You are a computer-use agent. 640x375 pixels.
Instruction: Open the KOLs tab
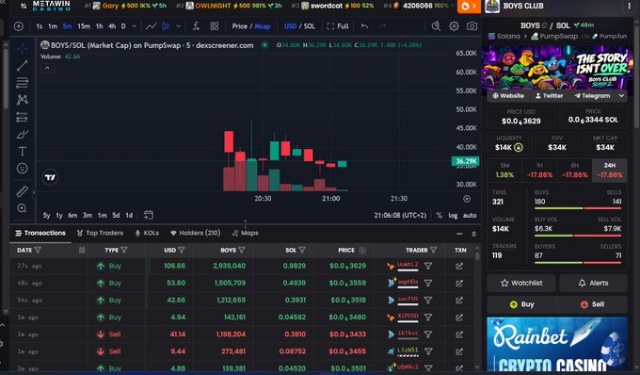click(x=147, y=233)
